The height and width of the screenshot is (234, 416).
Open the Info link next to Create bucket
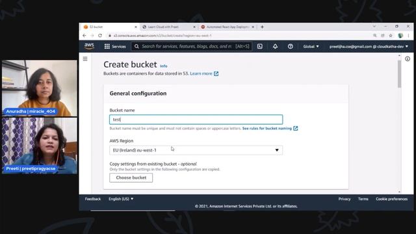[164, 66]
